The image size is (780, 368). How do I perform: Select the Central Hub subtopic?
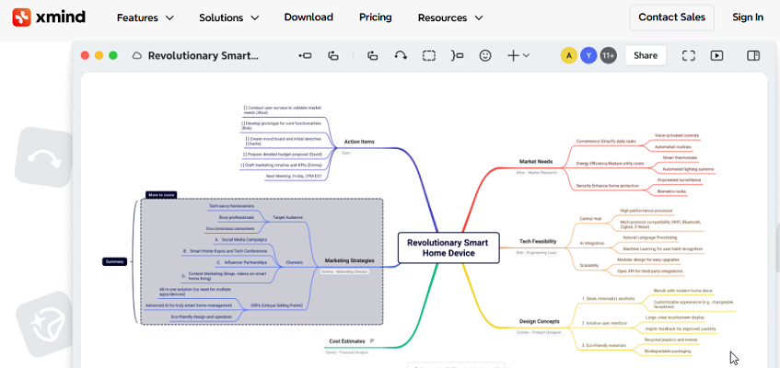click(590, 219)
